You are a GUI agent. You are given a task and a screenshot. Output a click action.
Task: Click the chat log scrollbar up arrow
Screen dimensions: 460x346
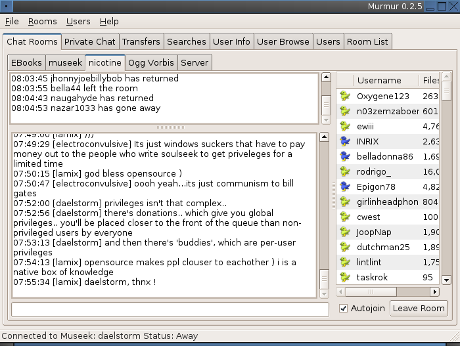coord(324,137)
